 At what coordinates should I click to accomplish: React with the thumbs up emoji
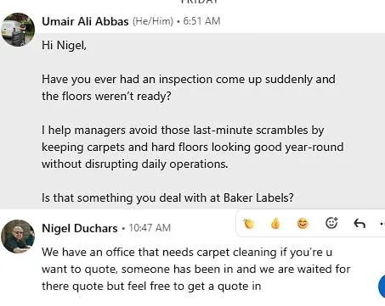point(275,224)
